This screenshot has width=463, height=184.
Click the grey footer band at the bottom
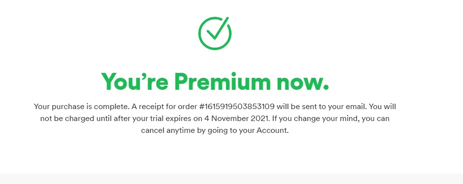231,179
